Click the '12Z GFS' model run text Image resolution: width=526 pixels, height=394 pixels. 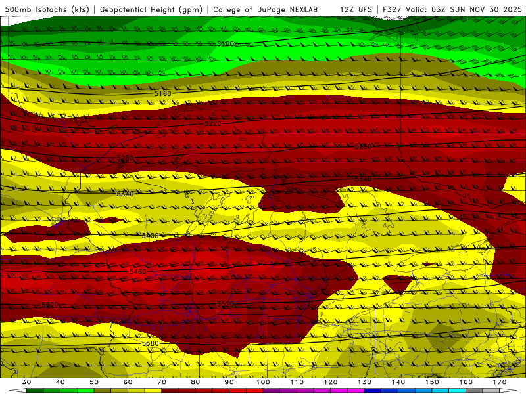(x=356, y=10)
